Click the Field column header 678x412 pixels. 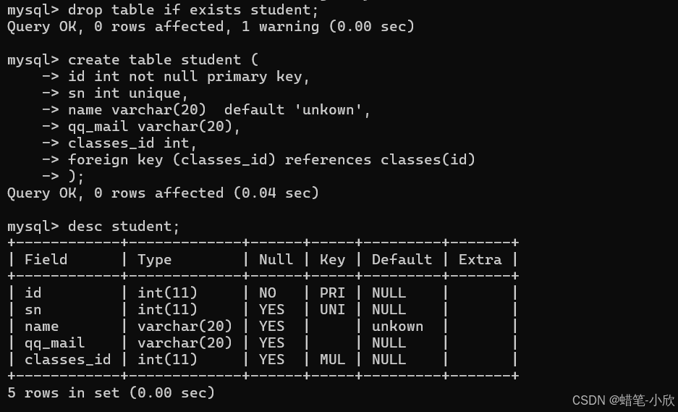tap(46, 259)
